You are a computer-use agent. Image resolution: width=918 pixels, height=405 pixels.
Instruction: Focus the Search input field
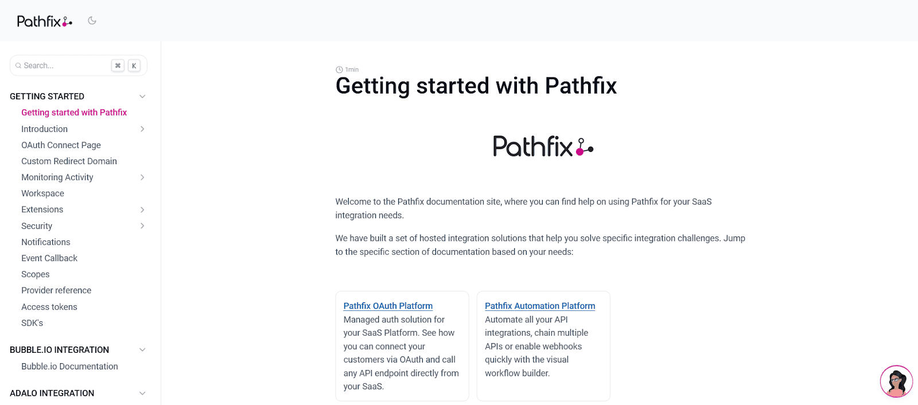tap(63, 66)
